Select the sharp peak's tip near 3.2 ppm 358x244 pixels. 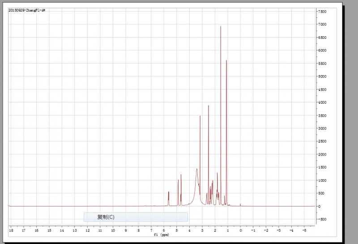(x=200, y=116)
